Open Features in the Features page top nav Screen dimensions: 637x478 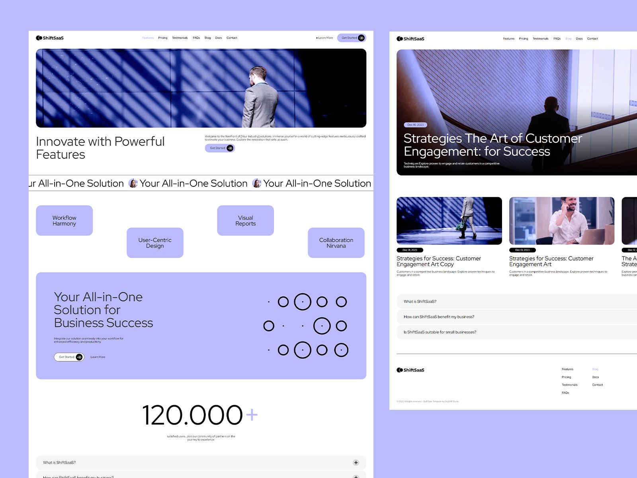(148, 38)
